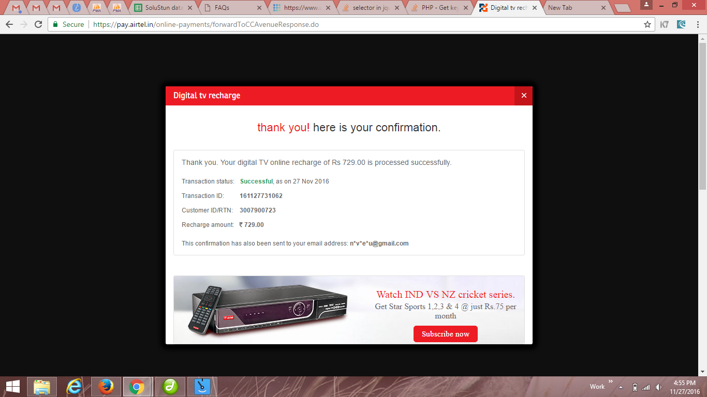The width and height of the screenshot is (707, 397).
Task: Switch to the PHP - Get key tab
Action: (x=440, y=8)
